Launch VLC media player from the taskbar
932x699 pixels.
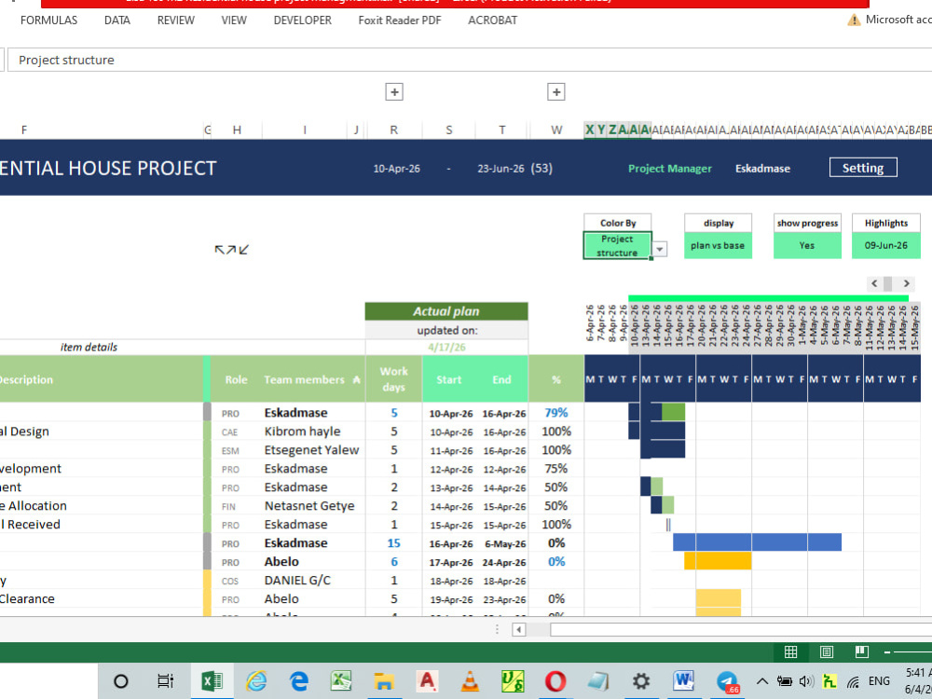point(470,681)
